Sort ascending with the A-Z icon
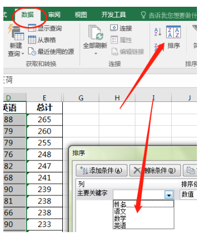Image resolution: width=202 pixels, height=240 pixels. pos(158,32)
